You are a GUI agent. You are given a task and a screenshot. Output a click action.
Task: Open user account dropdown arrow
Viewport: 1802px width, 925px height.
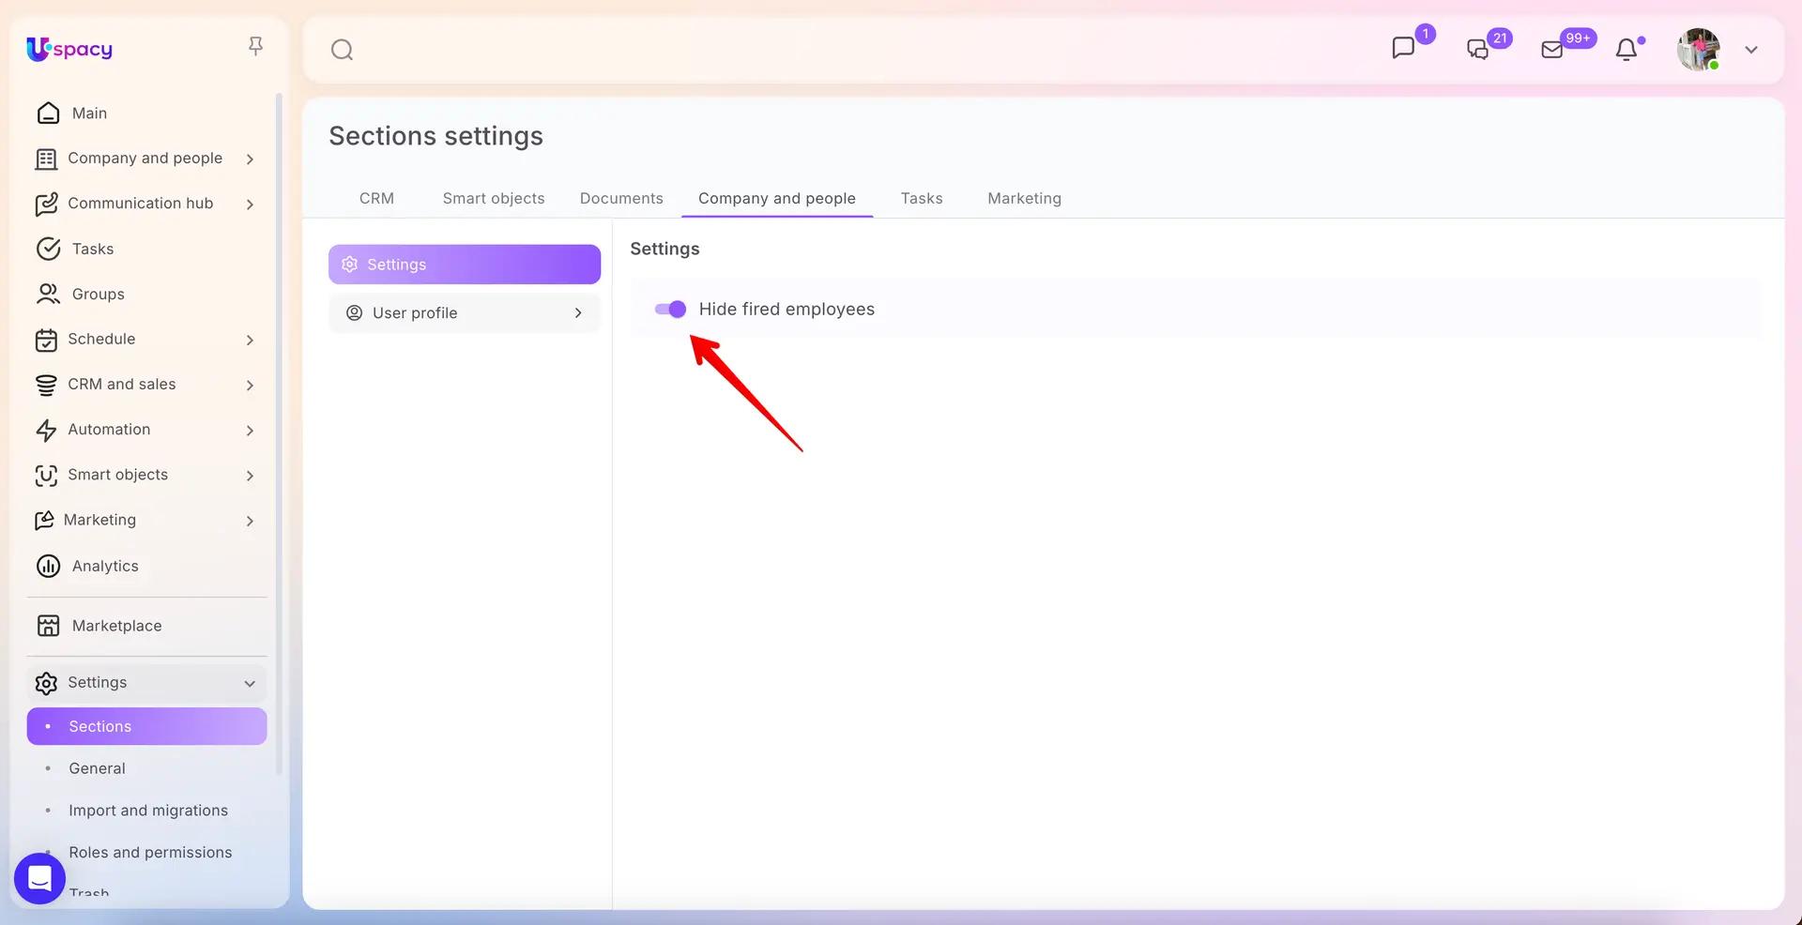click(x=1751, y=50)
